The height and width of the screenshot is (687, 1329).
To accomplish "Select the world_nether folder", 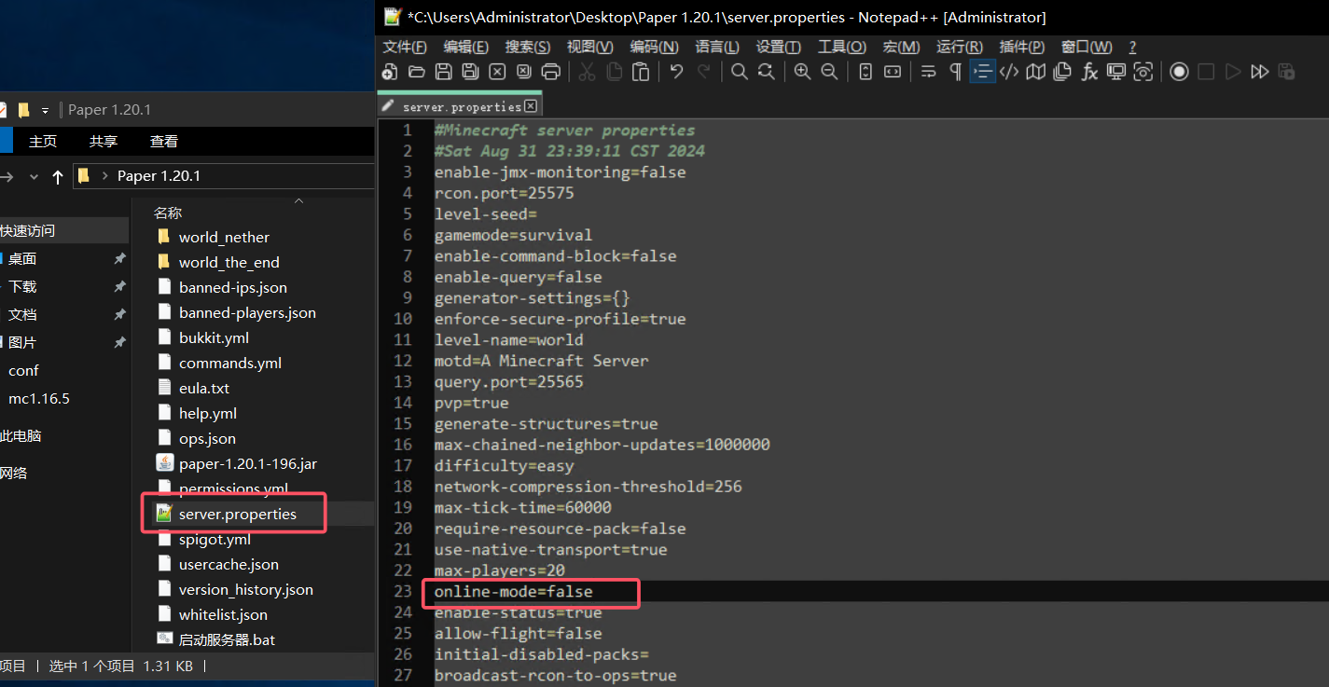I will [x=224, y=237].
